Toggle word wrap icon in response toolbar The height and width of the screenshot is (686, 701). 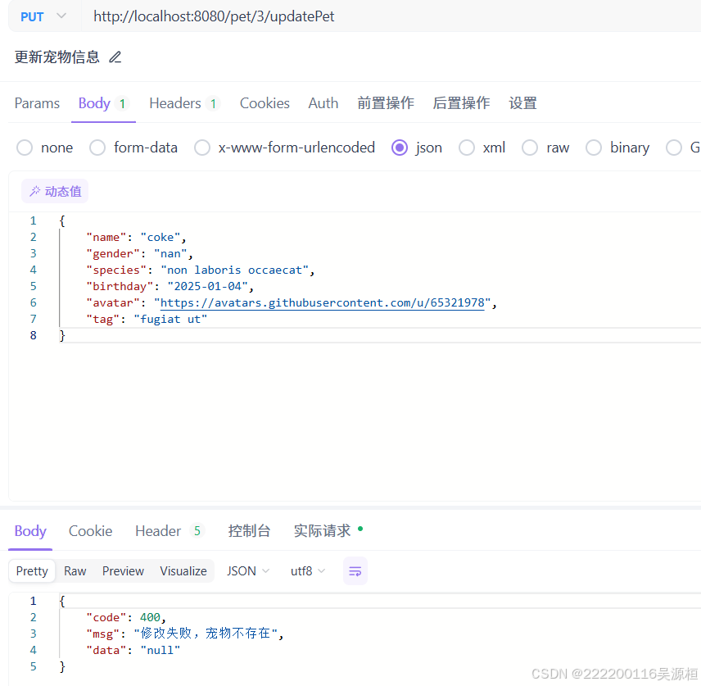pyautogui.click(x=355, y=571)
